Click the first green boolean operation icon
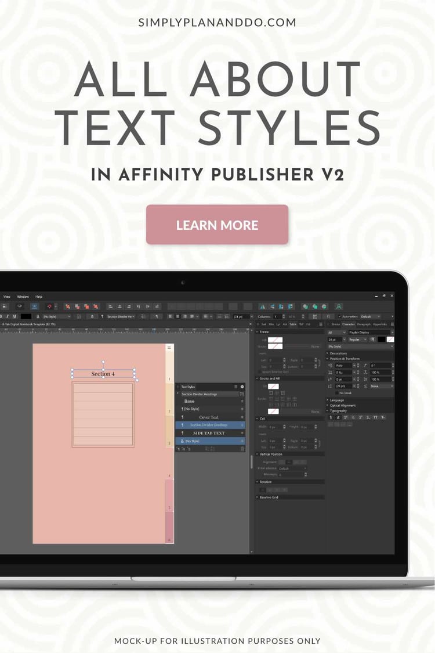 coord(305,306)
